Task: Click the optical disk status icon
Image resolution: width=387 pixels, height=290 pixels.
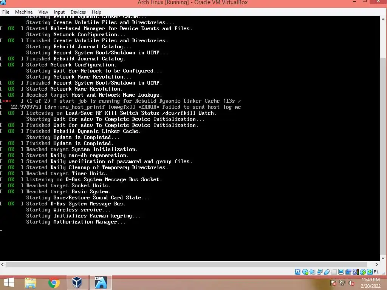Action: pos(305,272)
